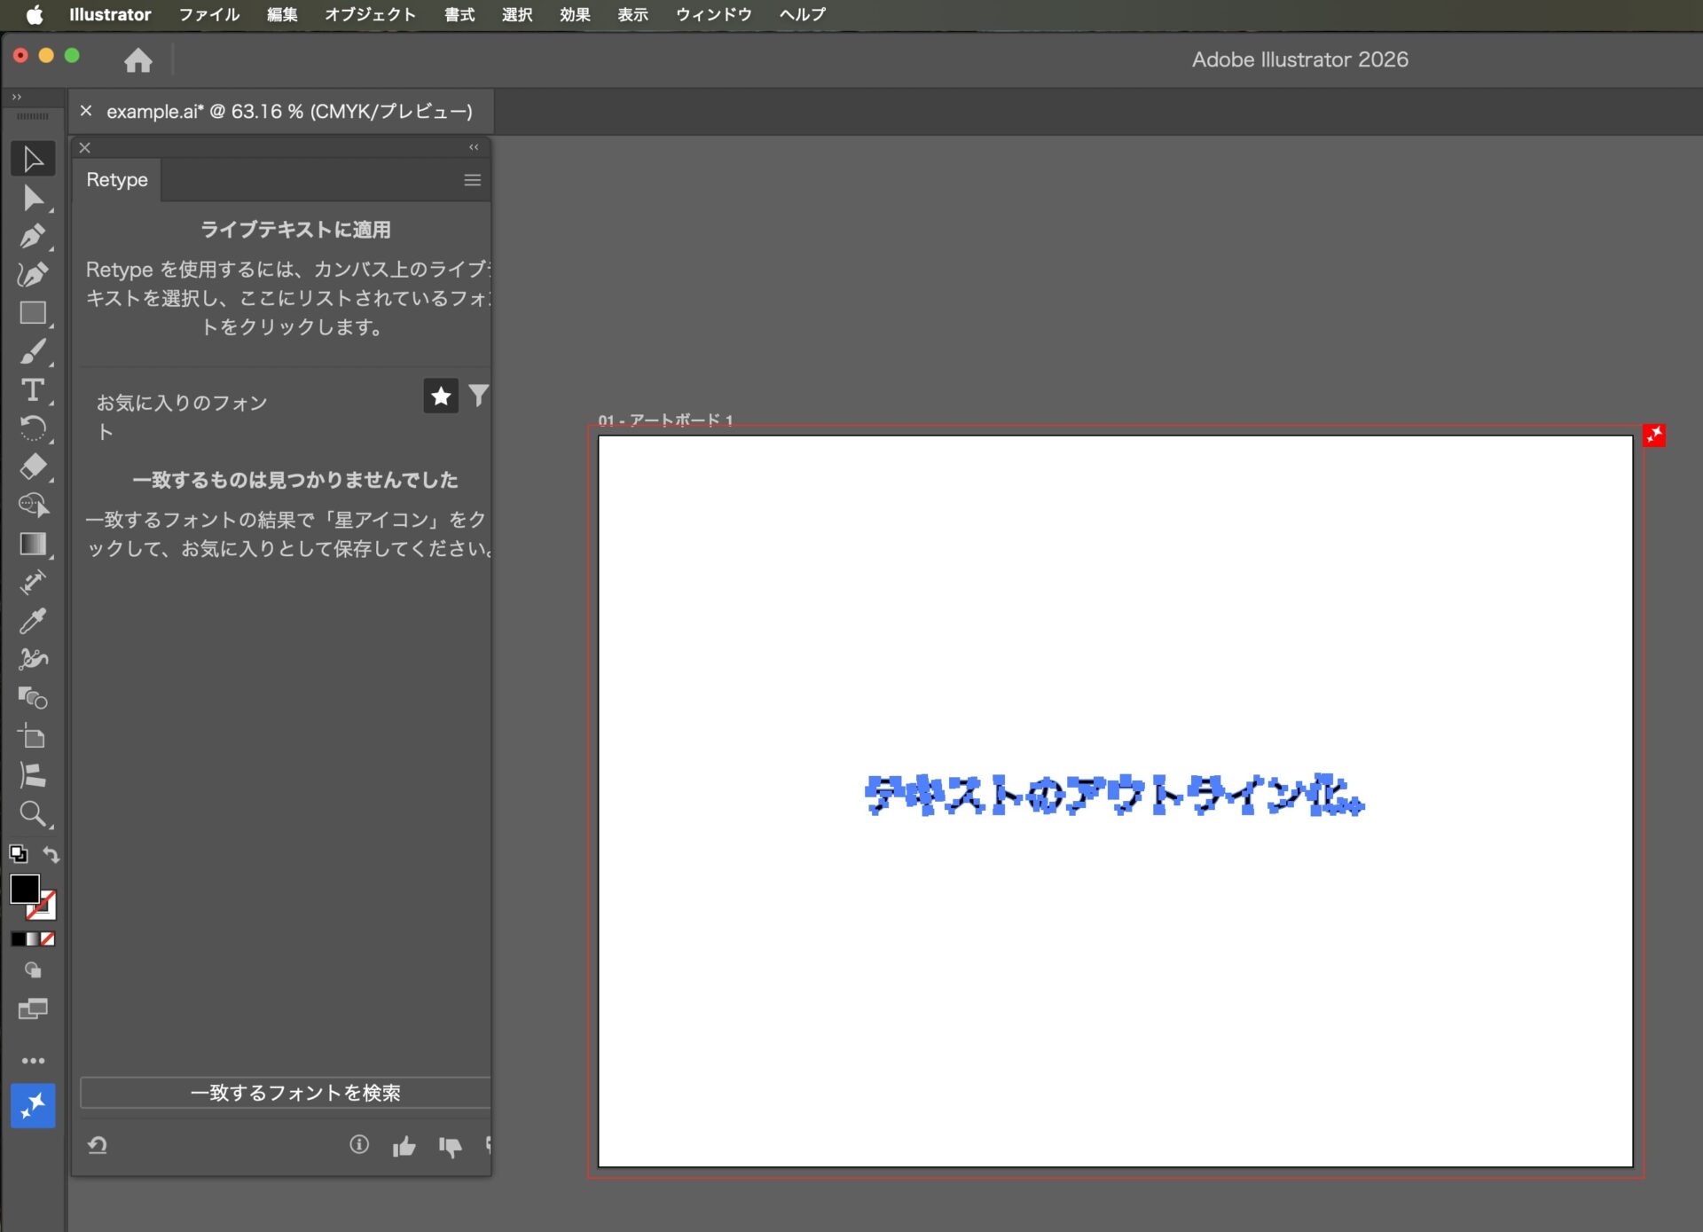The image size is (1703, 1232).
Task: Click the Home icon near the tab bar
Action: pyautogui.click(x=138, y=60)
